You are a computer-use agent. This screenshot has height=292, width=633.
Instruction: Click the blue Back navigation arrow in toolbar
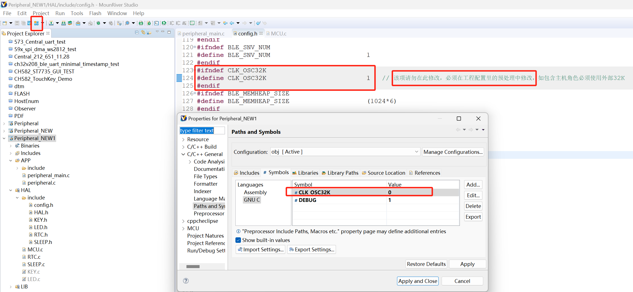tap(232, 23)
